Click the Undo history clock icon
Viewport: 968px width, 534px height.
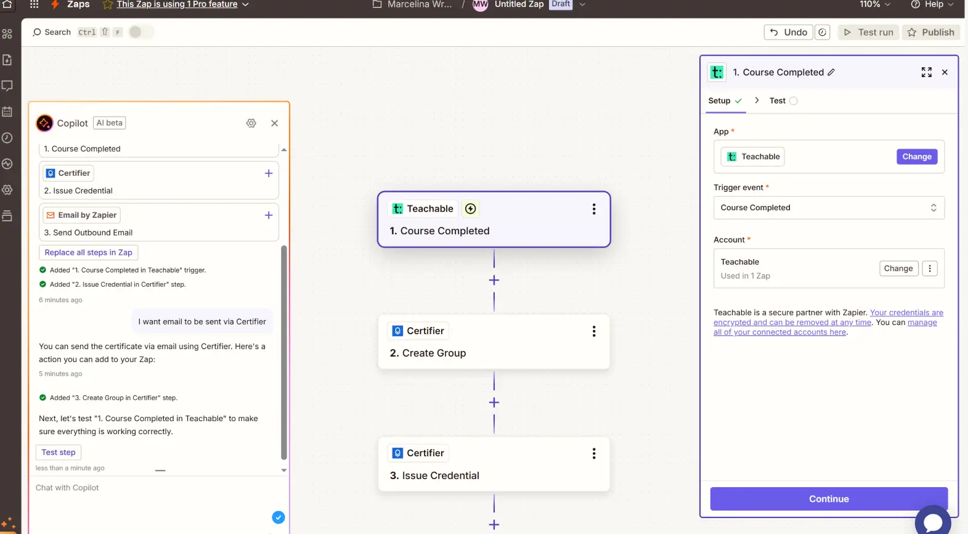coord(823,32)
